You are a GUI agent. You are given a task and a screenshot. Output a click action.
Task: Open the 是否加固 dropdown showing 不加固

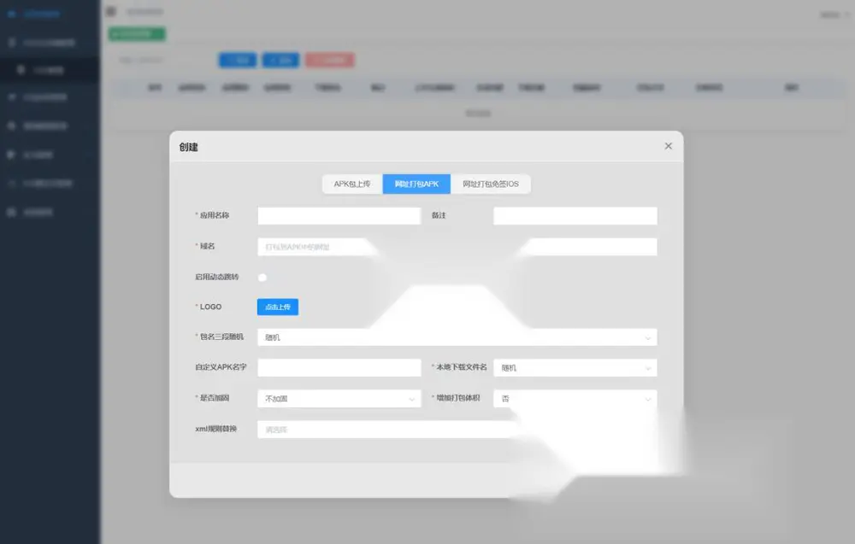pyautogui.click(x=339, y=399)
